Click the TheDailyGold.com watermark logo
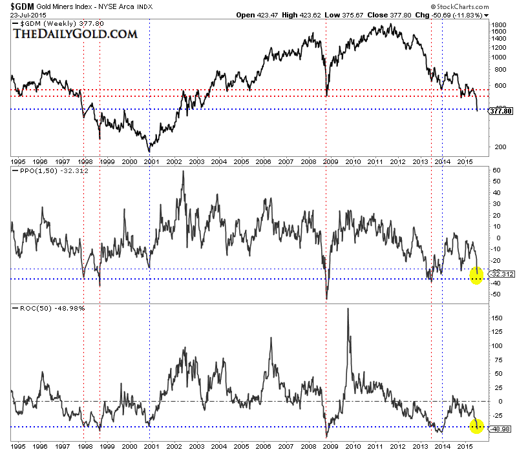 74,34
